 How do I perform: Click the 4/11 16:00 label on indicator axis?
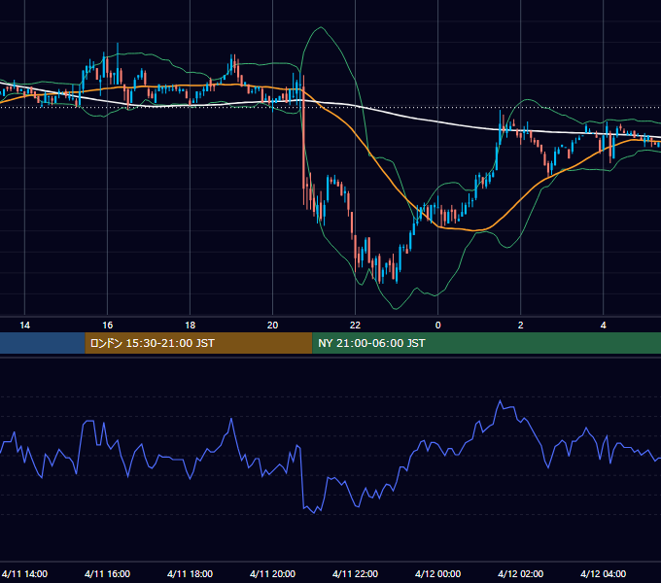(x=107, y=573)
